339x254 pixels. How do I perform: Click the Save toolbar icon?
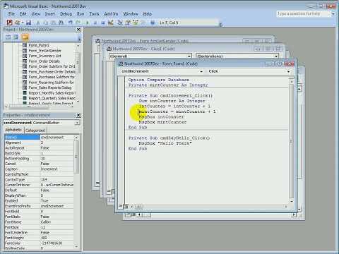(28, 23)
